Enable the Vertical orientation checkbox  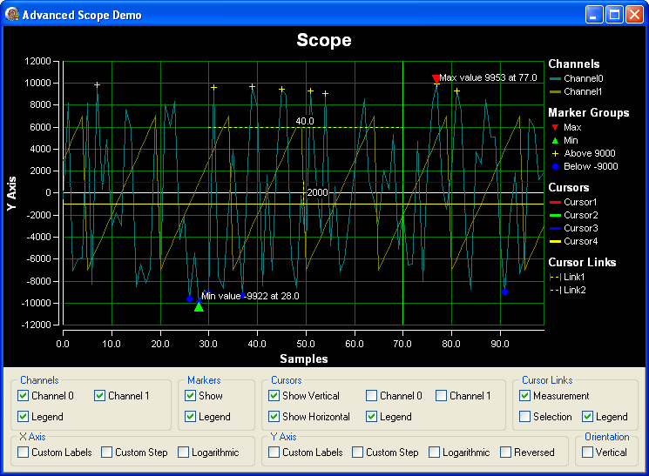588,453
